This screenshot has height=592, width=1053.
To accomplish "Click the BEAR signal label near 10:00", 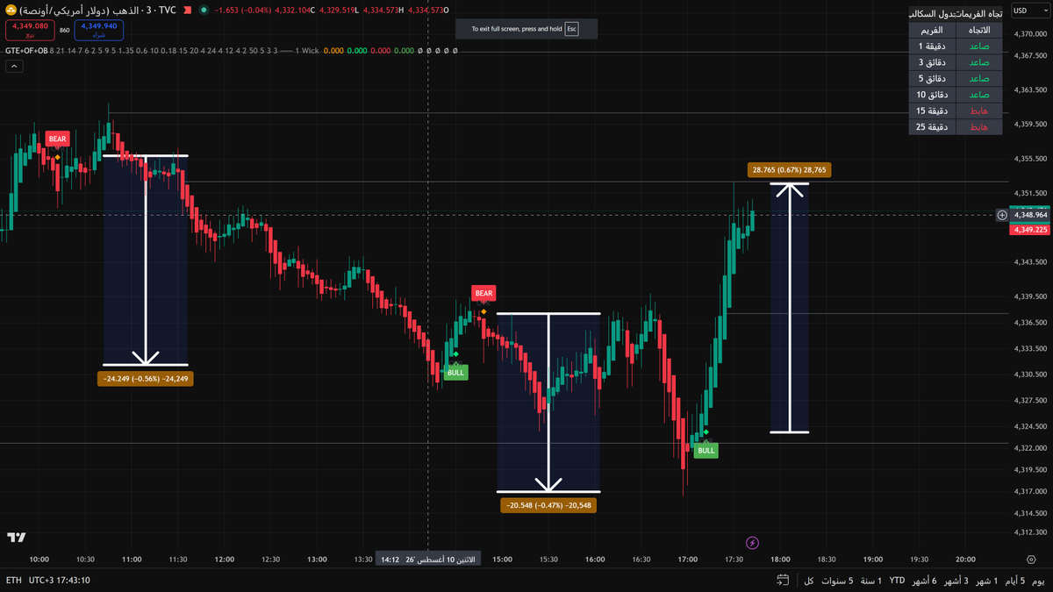I will (57, 139).
